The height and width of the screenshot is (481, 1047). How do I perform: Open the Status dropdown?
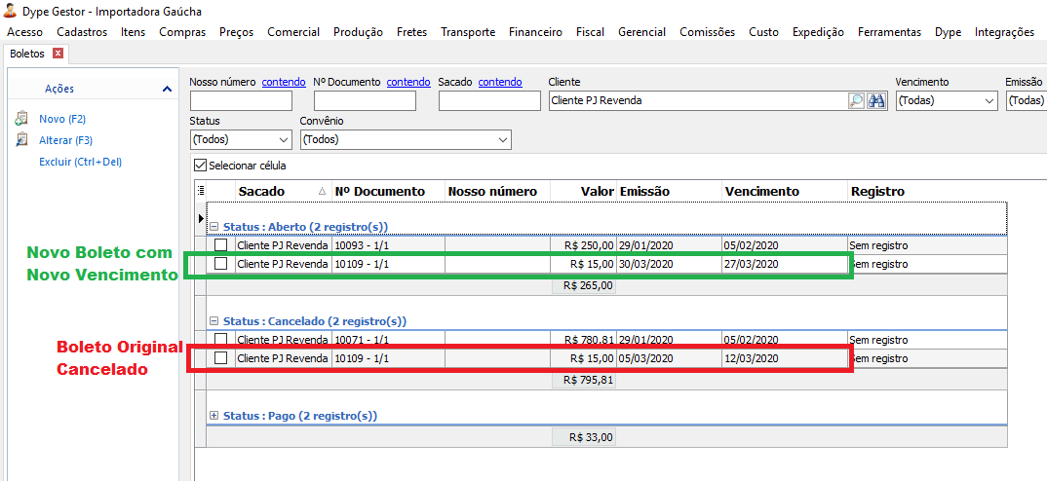[x=241, y=140]
